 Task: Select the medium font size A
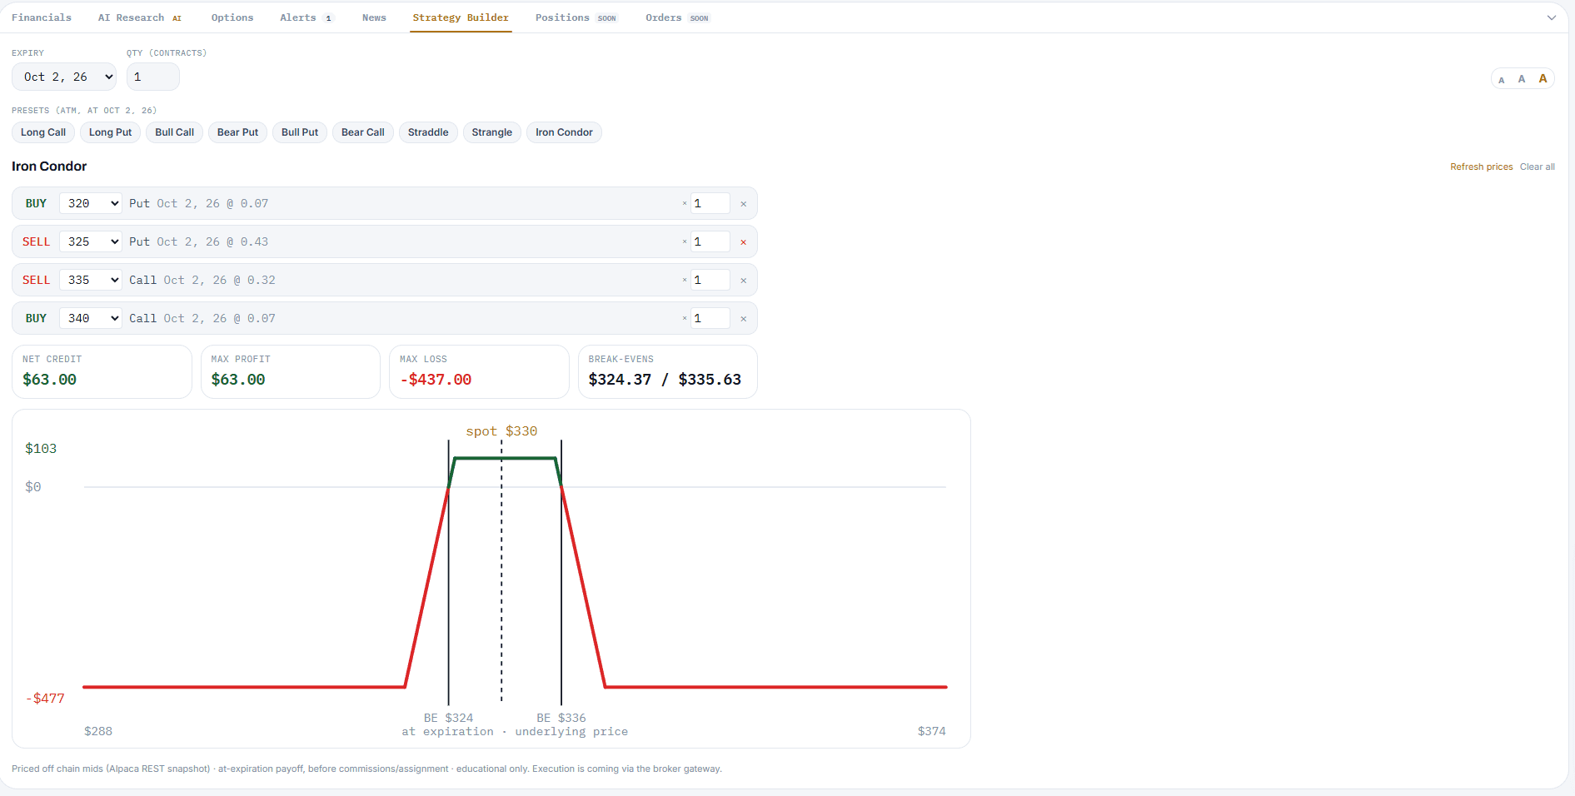pyautogui.click(x=1522, y=79)
